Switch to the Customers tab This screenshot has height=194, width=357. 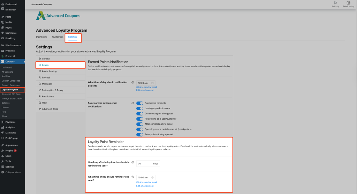pos(58,37)
